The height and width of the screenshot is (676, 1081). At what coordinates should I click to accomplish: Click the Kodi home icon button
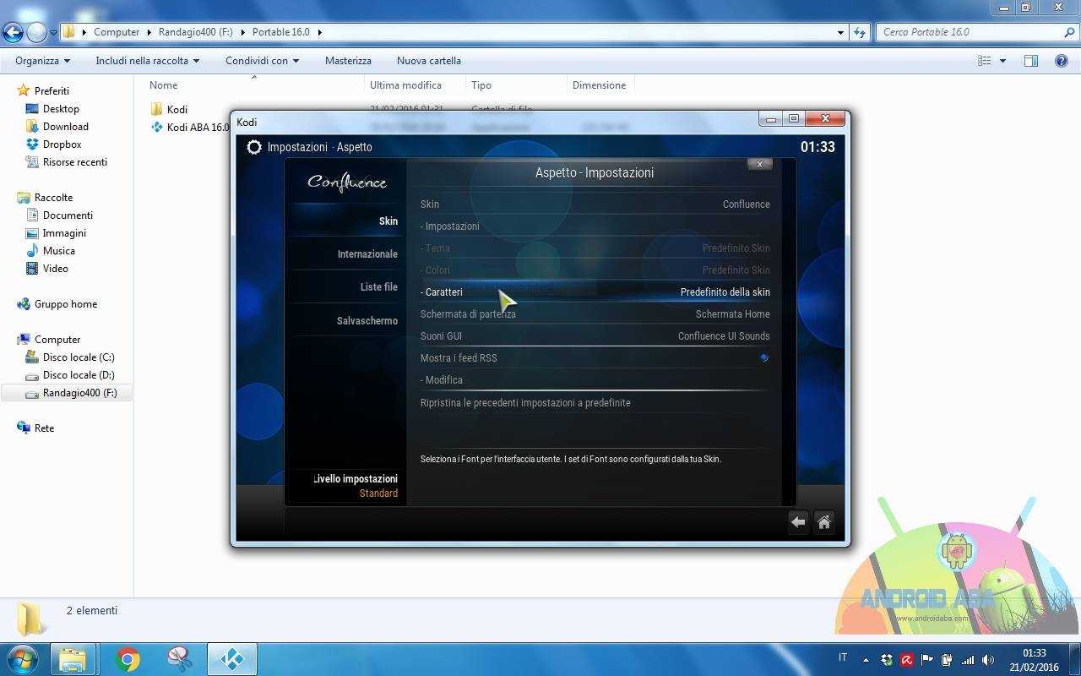coord(824,522)
